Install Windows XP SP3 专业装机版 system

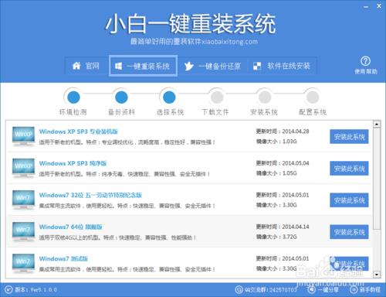pyautogui.click(x=349, y=137)
